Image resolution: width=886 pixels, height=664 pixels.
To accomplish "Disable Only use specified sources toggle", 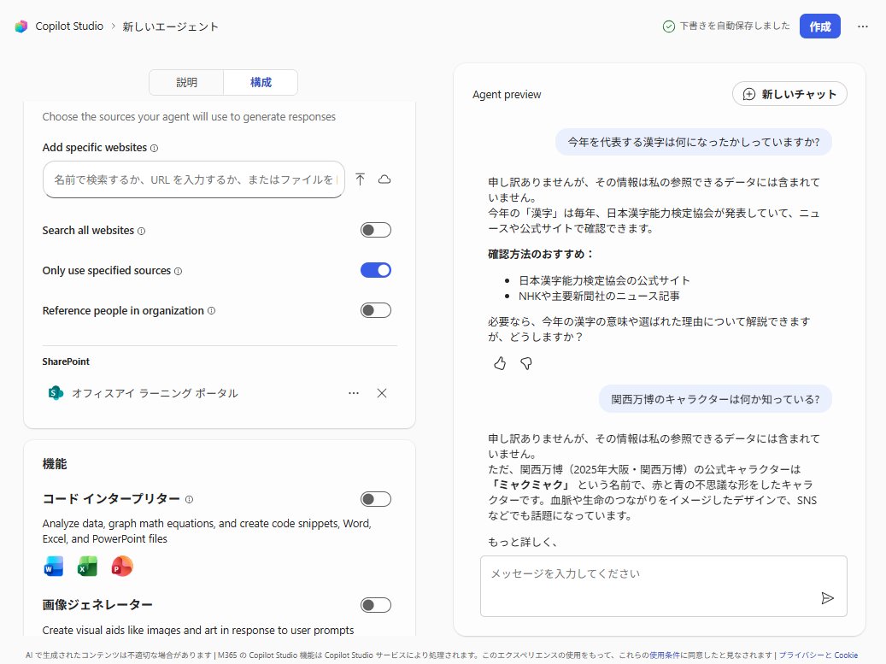I will tap(376, 270).
